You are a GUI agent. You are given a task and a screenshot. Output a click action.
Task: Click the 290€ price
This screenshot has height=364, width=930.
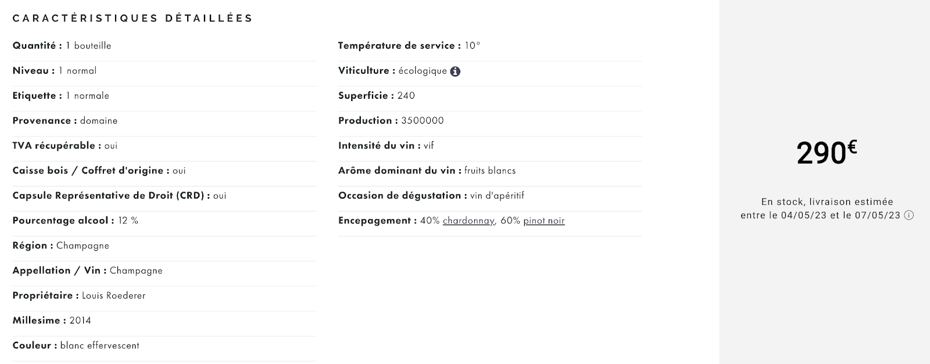(827, 153)
